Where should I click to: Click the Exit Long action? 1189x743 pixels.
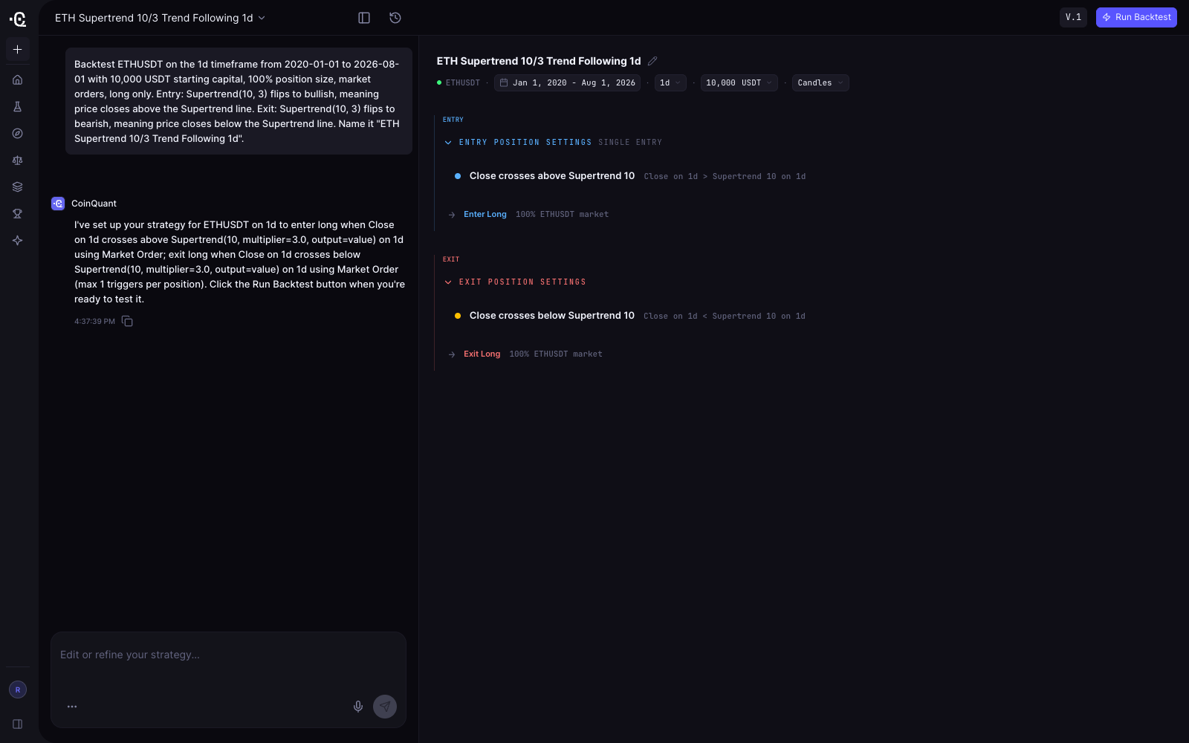482,354
